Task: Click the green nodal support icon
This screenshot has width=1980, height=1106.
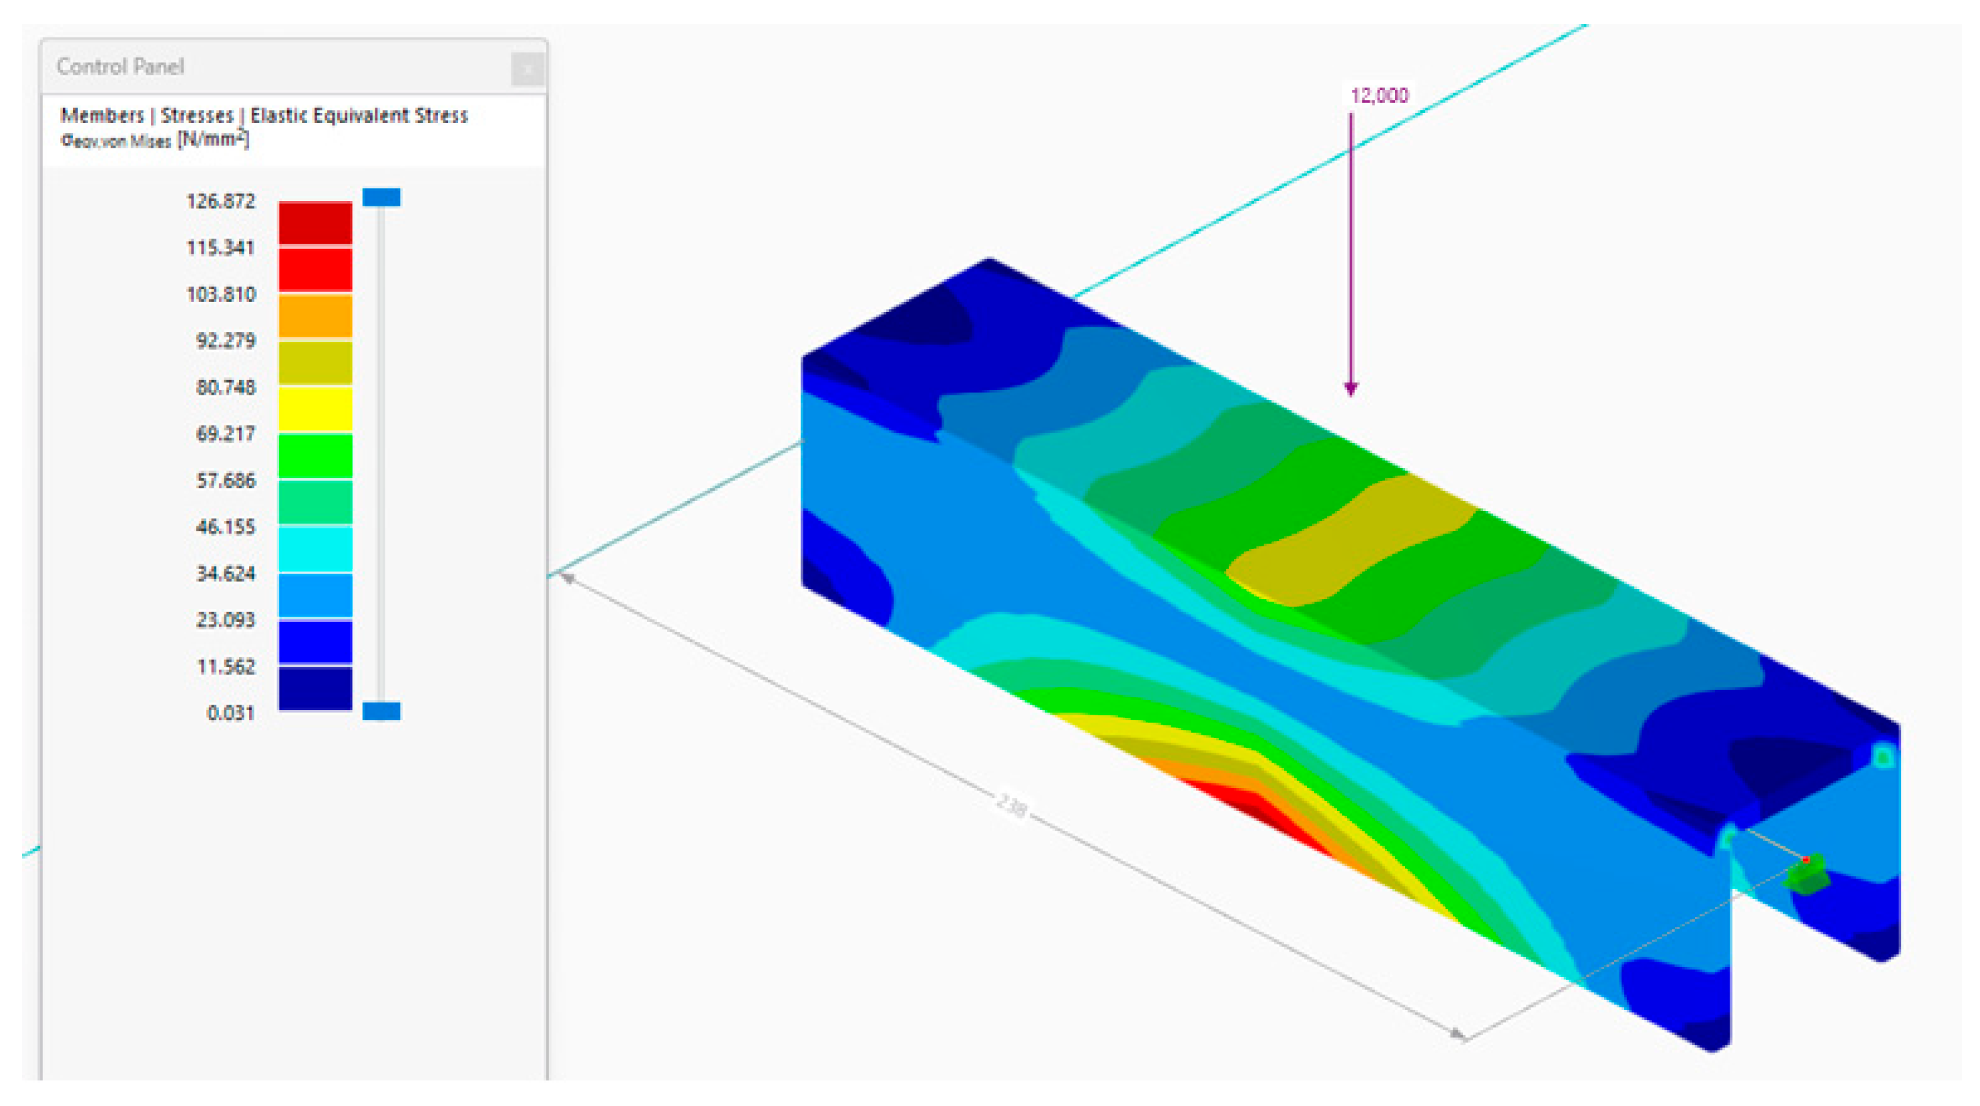Action: click(x=1806, y=877)
